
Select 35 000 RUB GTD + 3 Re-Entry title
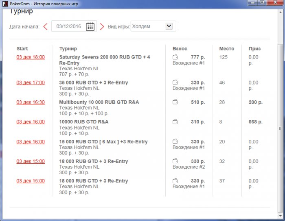(94, 82)
